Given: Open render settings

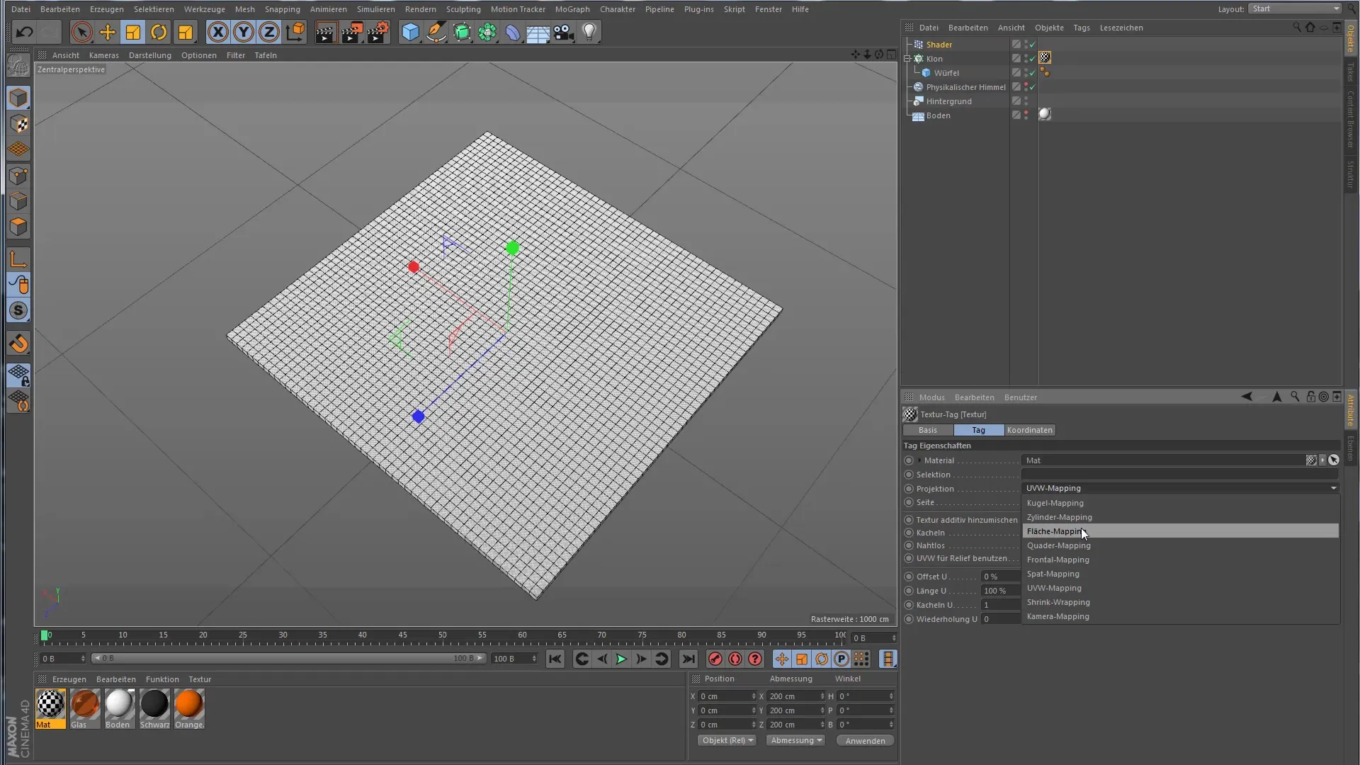Looking at the screenshot, I should tap(378, 32).
